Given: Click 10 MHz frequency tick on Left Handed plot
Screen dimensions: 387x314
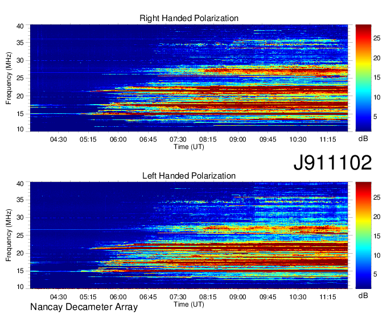Looking at the screenshot, I should (20, 287).
